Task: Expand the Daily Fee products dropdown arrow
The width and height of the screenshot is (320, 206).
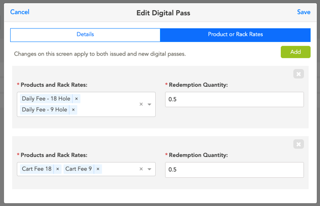Action: 149,104
